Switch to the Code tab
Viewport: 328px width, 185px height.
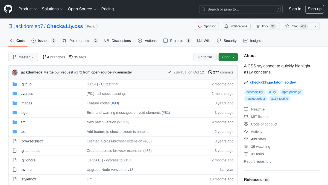tap(18, 41)
